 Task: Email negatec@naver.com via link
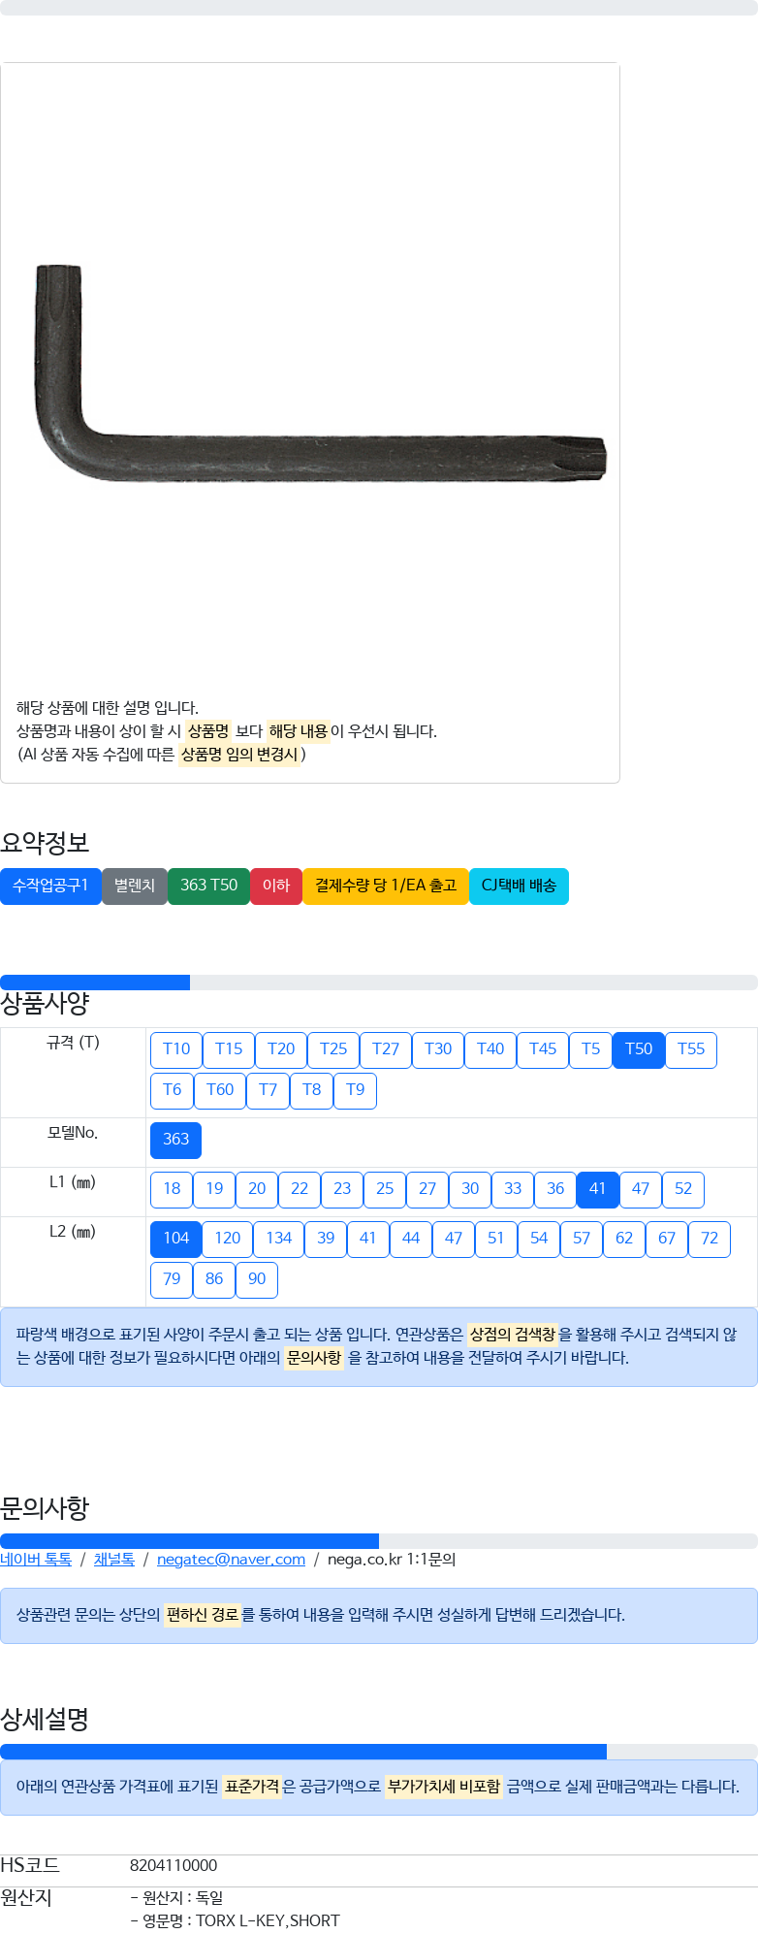(231, 1560)
